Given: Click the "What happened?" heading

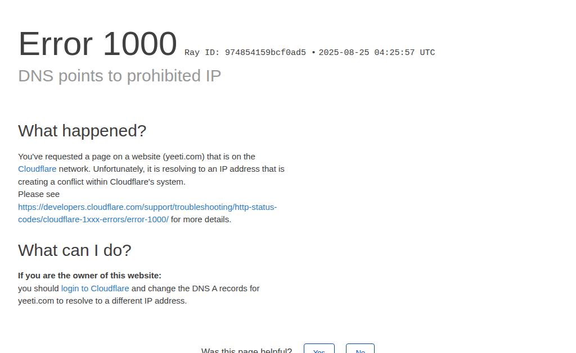Looking at the screenshot, I should pos(82,131).
